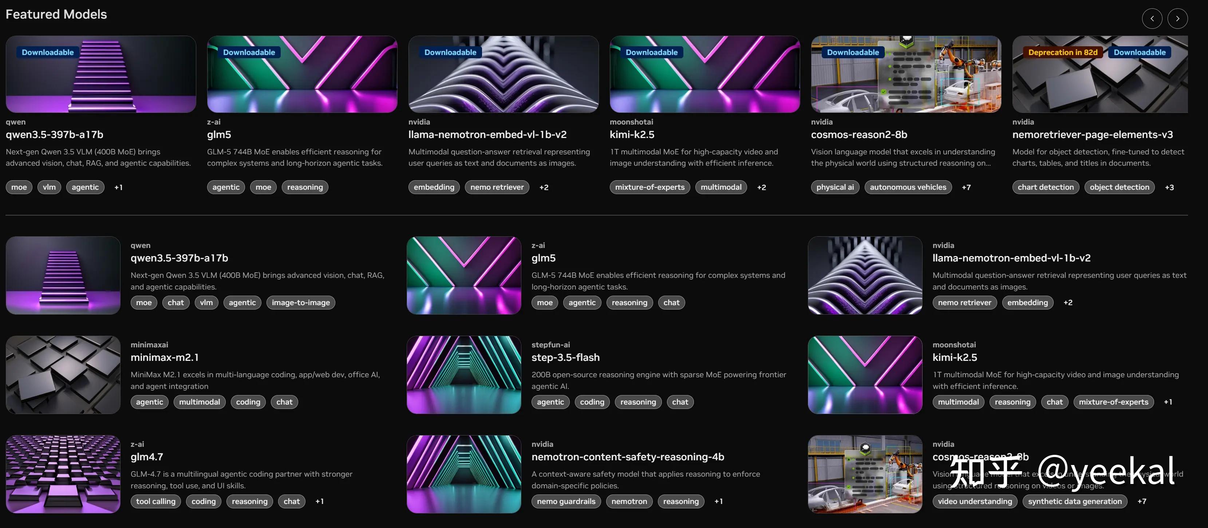Select "chat" tag beside "moe" in qwen row

pyautogui.click(x=176, y=303)
